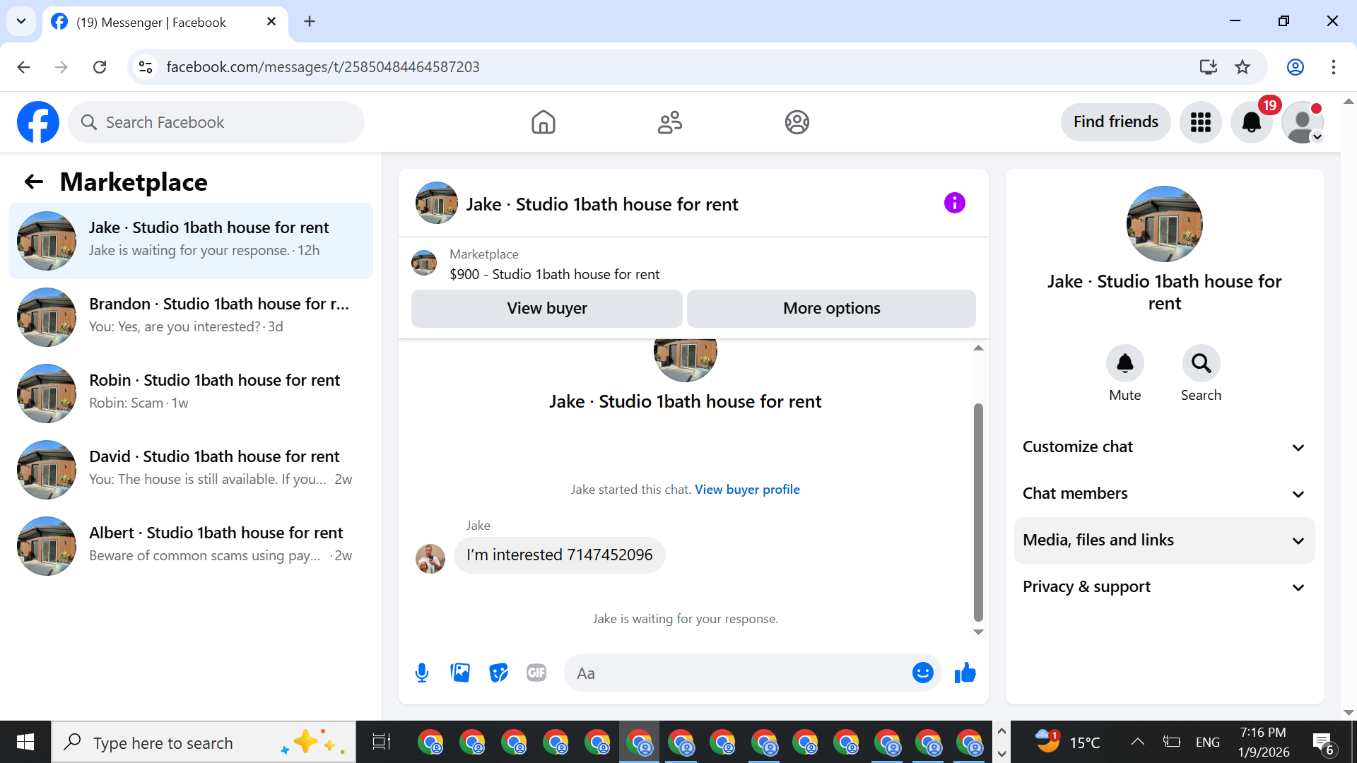The height and width of the screenshot is (763, 1357).
Task: Open the View buyer profile link
Action: 747,490
